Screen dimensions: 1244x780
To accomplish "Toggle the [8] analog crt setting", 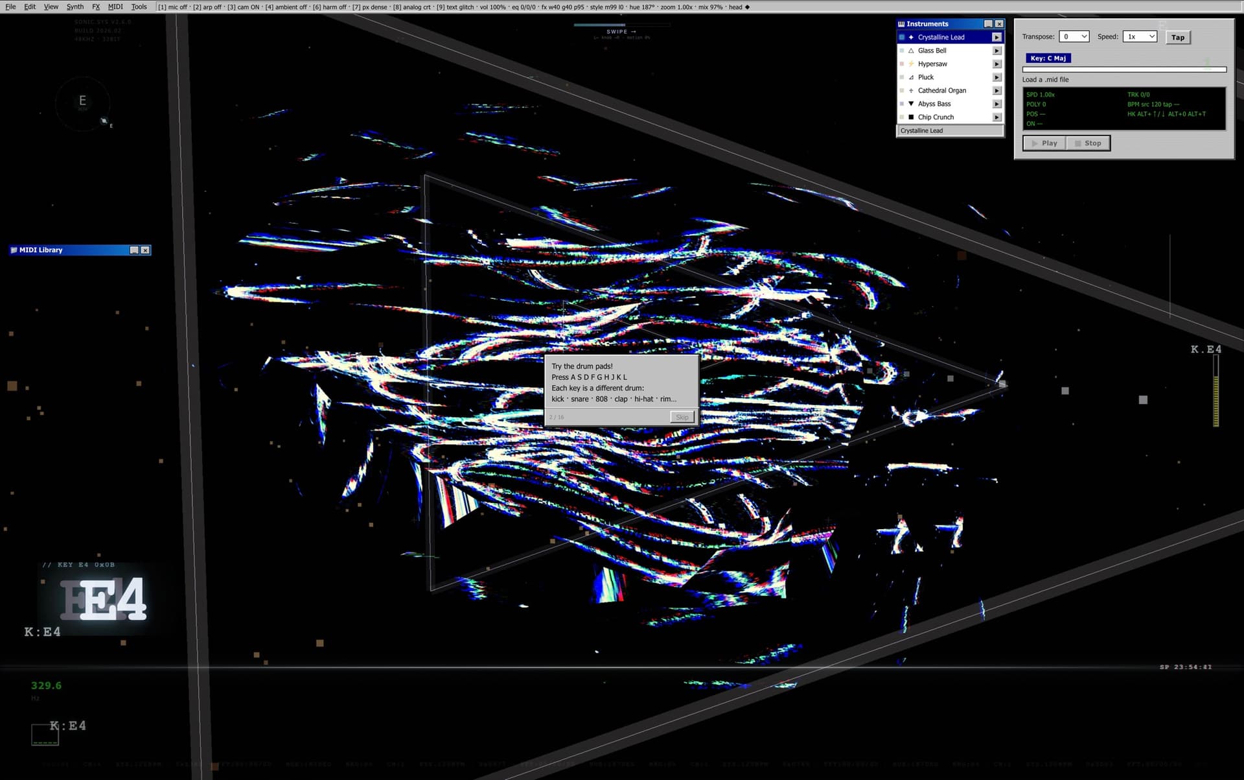I will coord(411,7).
